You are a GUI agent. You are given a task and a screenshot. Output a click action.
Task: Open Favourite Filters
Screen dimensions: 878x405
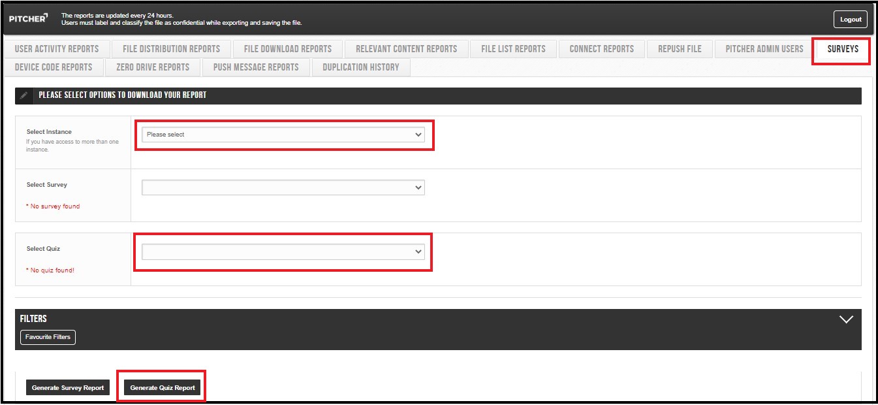pyautogui.click(x=48, y=337)
